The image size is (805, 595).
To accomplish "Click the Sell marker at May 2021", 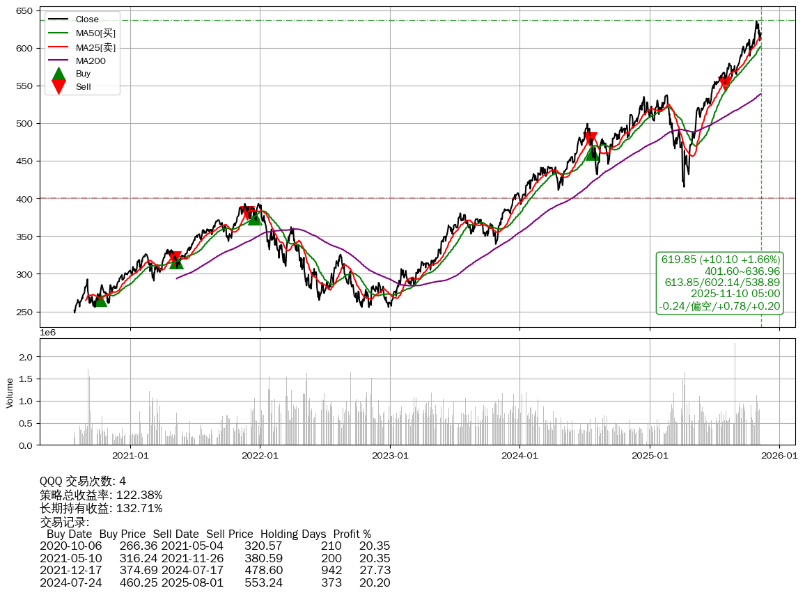I will pos(175,257).
